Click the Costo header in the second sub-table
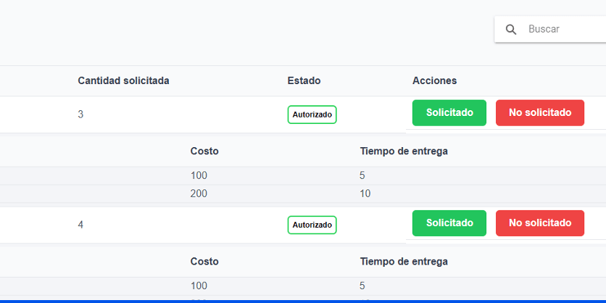This screenshot has height=303, width=606. (204, 261)
